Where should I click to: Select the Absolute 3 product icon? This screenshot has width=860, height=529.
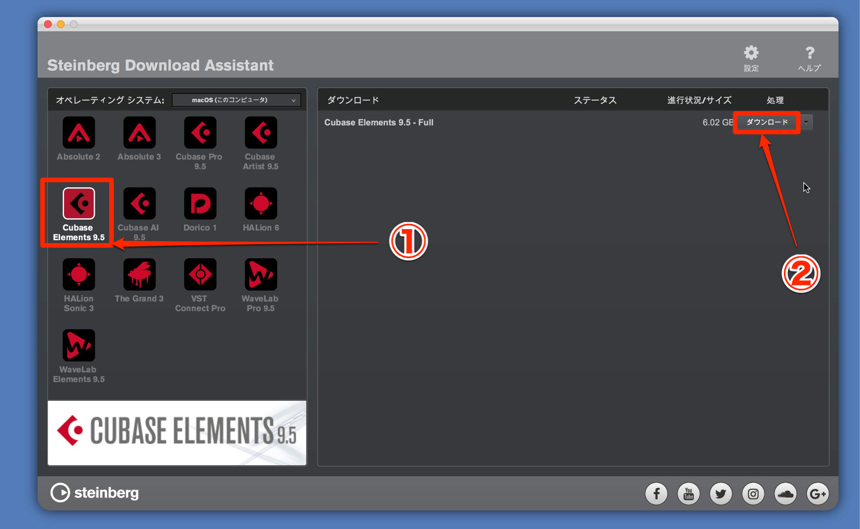pos(139,133)
